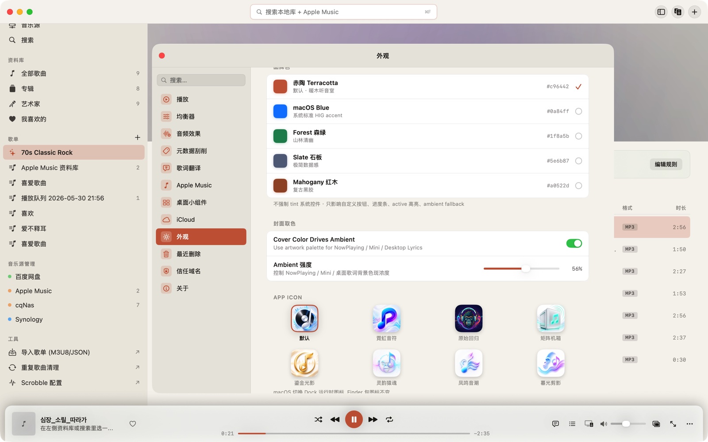Screen dimensions: 708x442
Task: Toggle the sidebar layout icon in toolbar
Action: pos(661,12)
